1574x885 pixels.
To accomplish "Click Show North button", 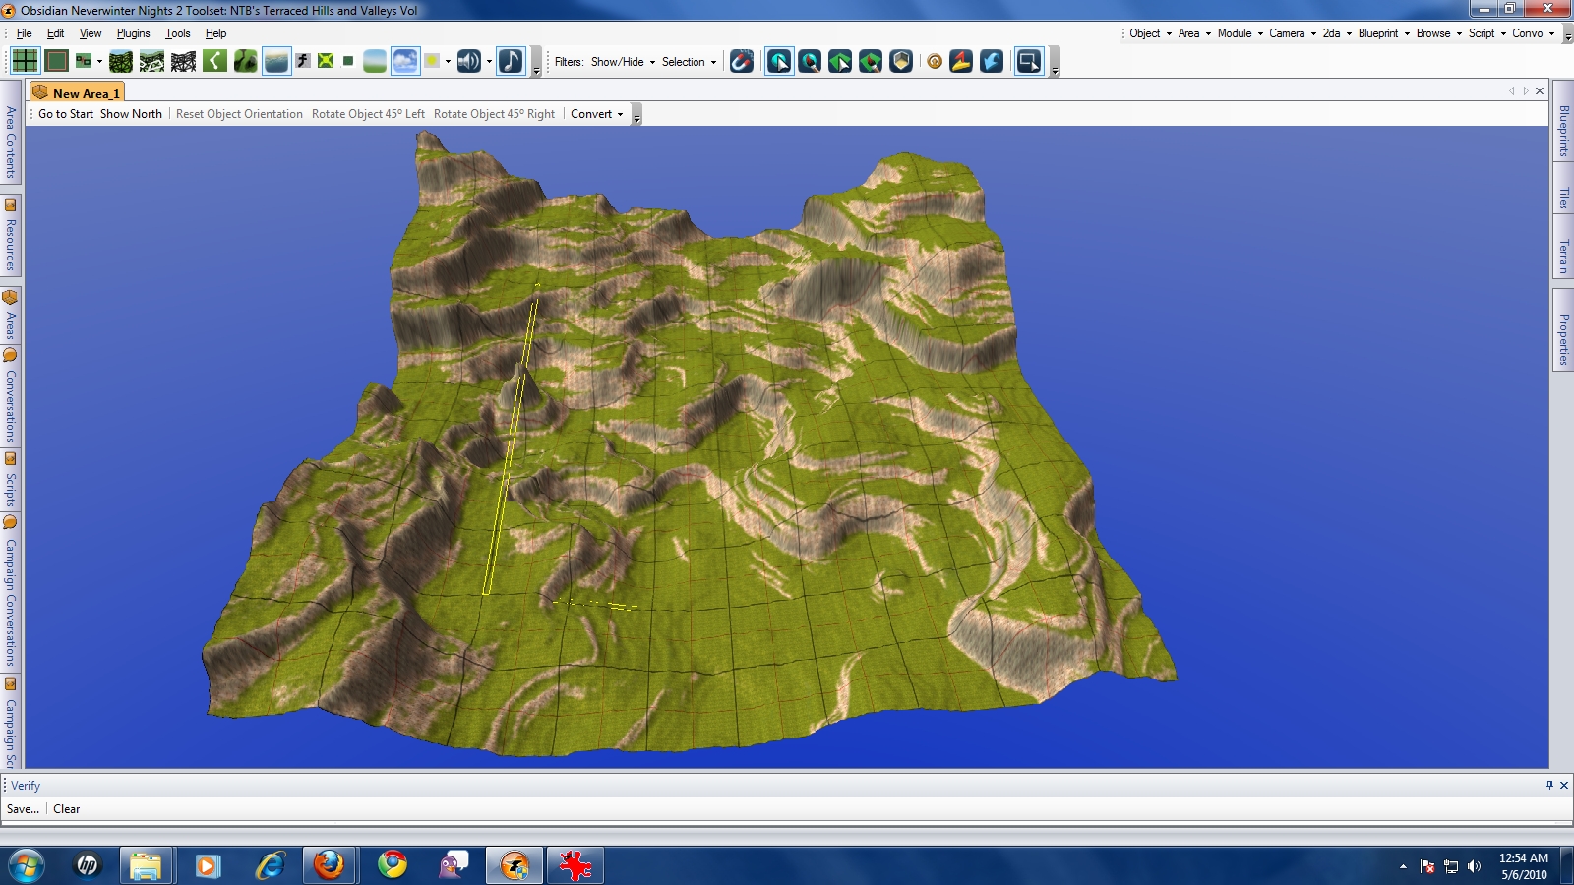I will pyautogui.click(x=131, y=114).
